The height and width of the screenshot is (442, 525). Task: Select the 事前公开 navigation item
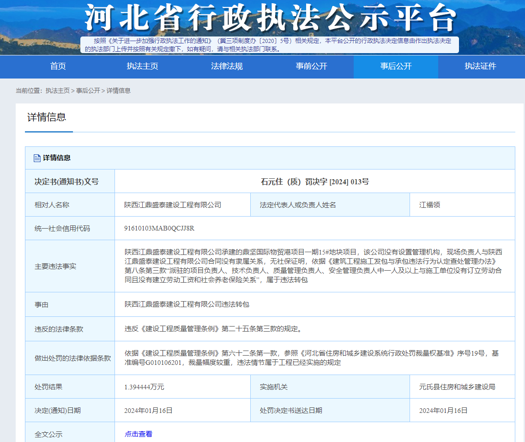tap(311, 67)
